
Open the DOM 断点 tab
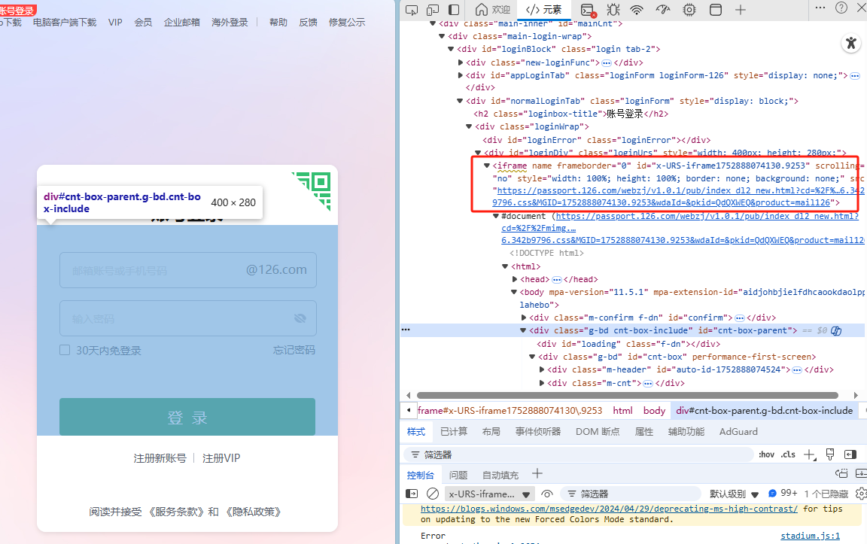tap(598, 431)
